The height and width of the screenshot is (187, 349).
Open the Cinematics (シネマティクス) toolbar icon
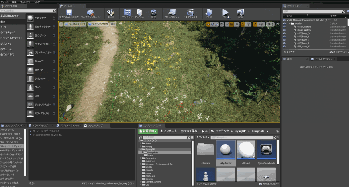(x=190, y=13)
